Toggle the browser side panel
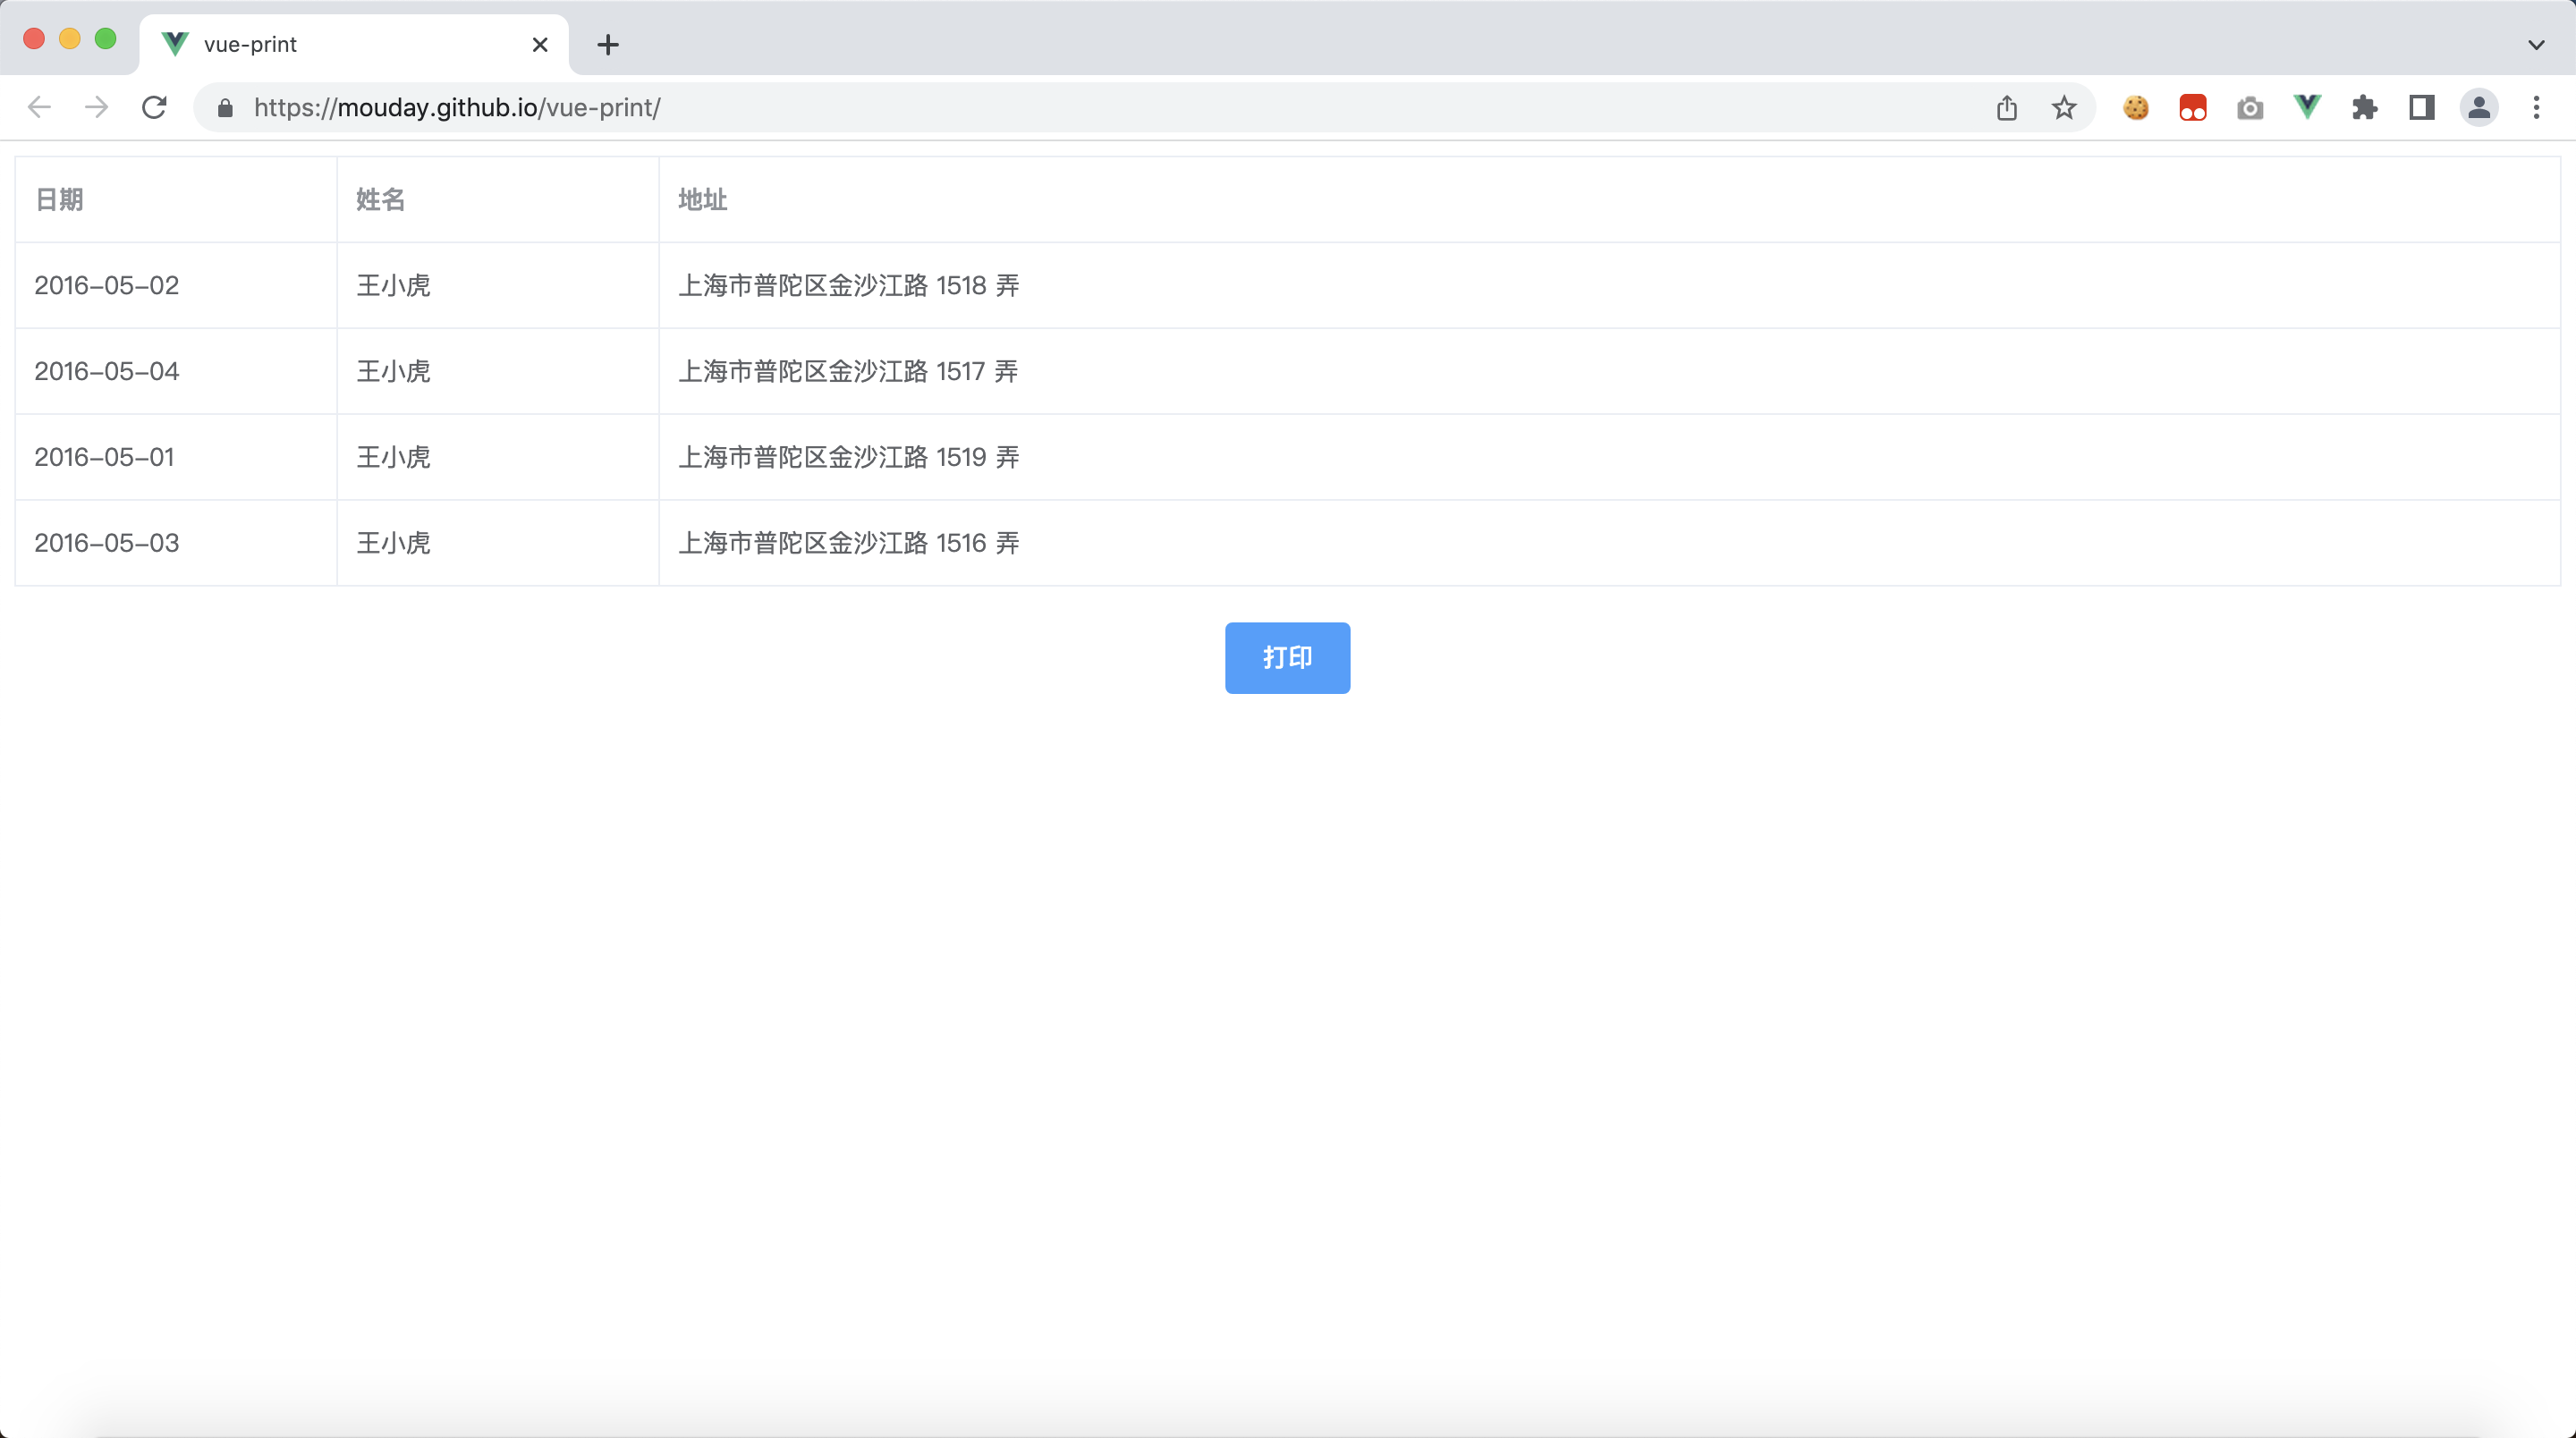This screenshot has height=1438, width=2576. [x=2421, y=107]
